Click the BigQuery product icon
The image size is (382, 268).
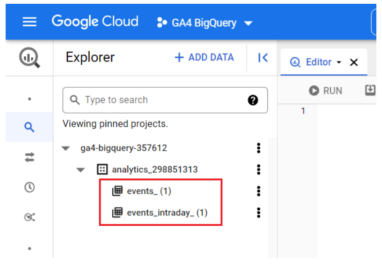point(30,58)
